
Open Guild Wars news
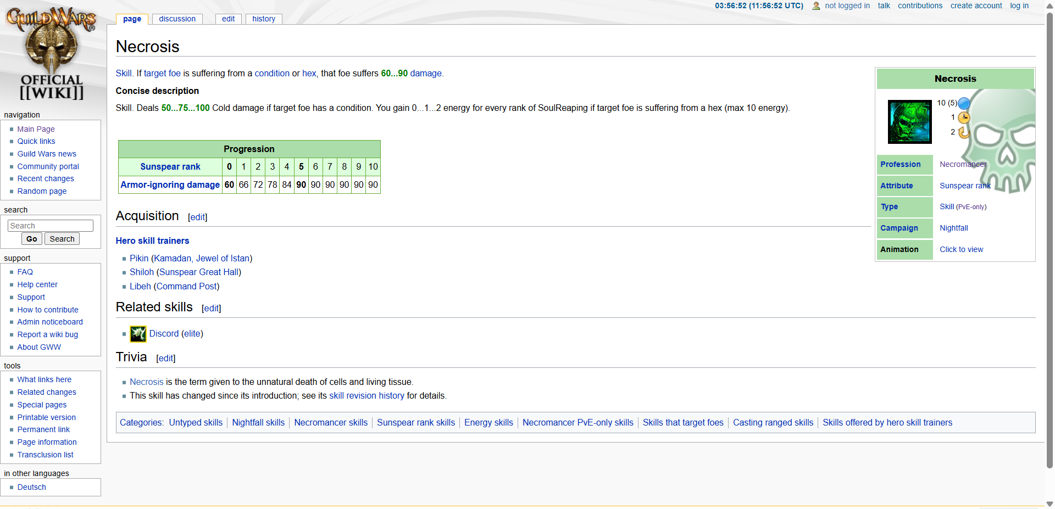pos(47,154)
